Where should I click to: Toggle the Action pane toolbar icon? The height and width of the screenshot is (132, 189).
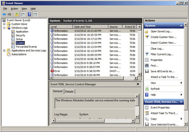point(35,15)
